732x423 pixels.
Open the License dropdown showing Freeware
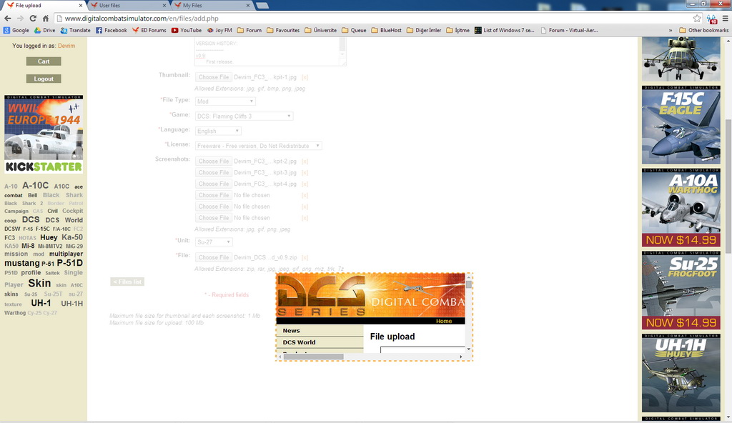pyautogui.click(x=258, y=146)
